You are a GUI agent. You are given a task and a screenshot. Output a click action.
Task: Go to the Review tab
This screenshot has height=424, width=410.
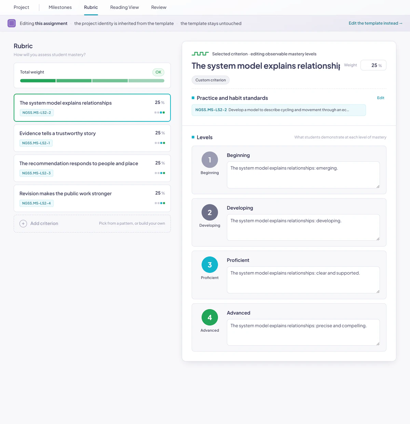click(159, 7)
